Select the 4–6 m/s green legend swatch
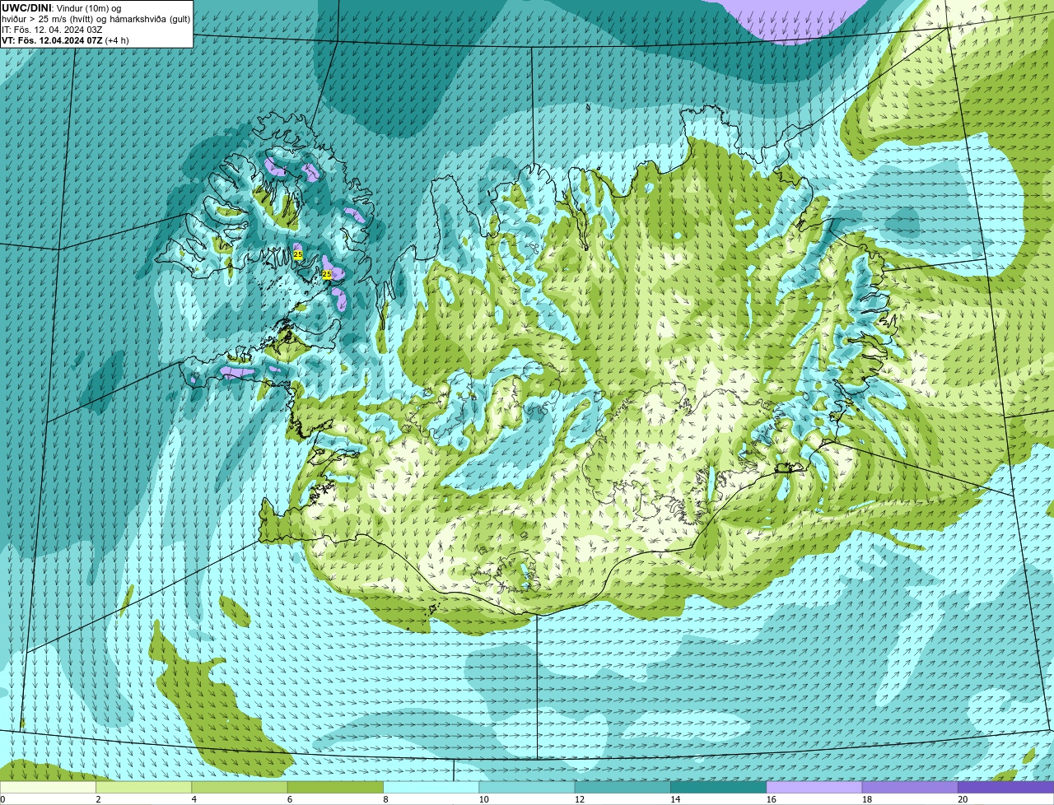This screenshot has height=805, width=1054. click(240, 788)
